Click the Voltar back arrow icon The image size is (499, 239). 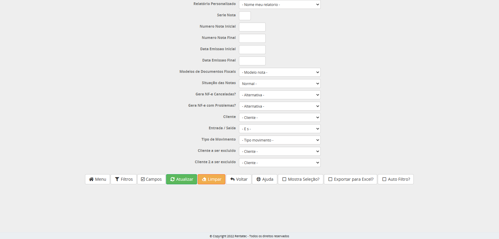pos(232,179)
